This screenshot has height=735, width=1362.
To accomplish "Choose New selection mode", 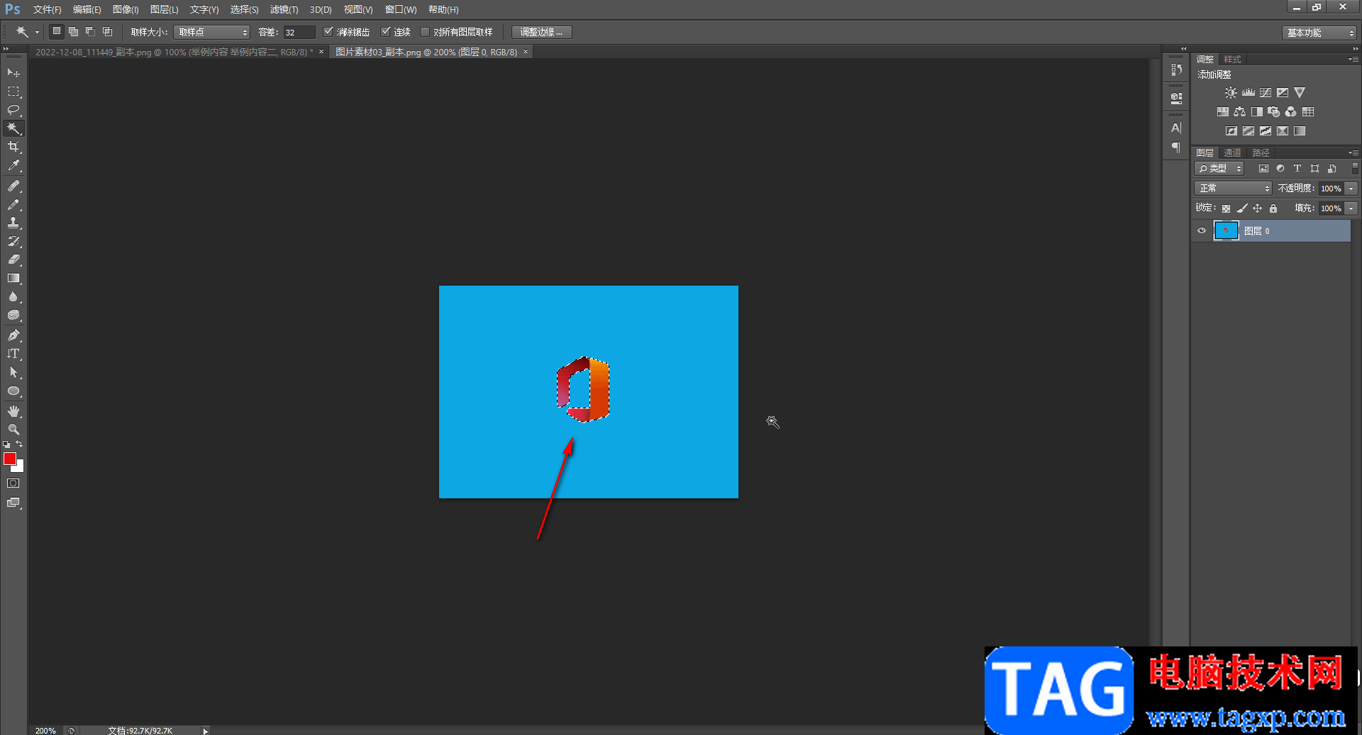I will (57, 32).
